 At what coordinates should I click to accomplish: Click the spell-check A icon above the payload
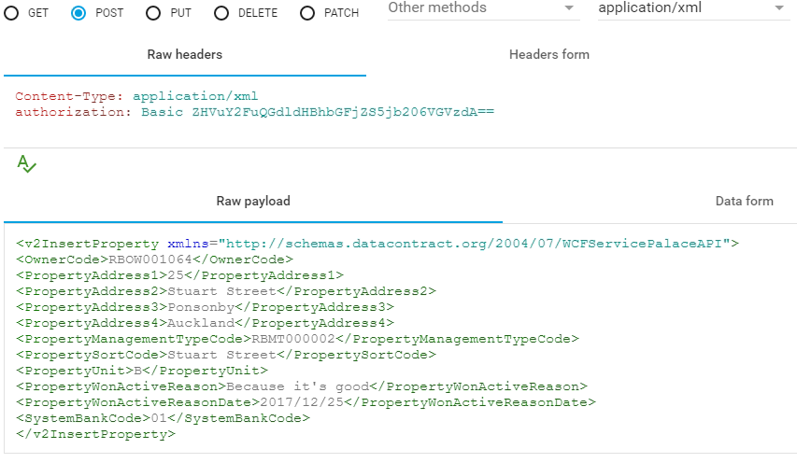pyautogui.click(x=26, y=164)
